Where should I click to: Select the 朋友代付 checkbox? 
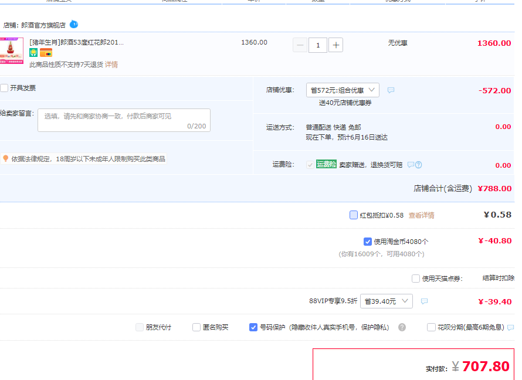pyautogui.click(x=140, y=327)
